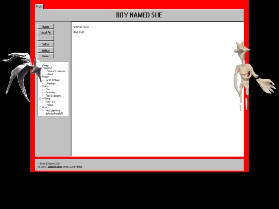Follow the Kiwi footer link
The width and height of the screenshot is (279, 209).
click(x=80, y=167)
